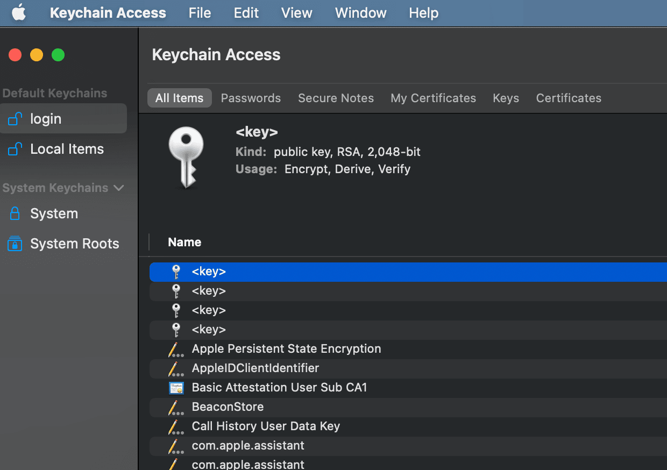
Task: Select the System Roots keychain
Action: 74,244
